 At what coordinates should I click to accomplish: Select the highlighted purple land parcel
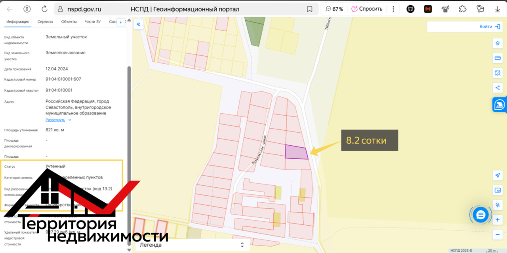point(296,152)
